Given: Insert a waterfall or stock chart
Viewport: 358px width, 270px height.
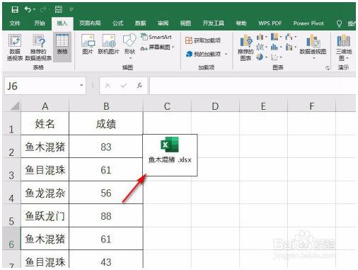Looking at the screenshot, I should click(291, 37).
